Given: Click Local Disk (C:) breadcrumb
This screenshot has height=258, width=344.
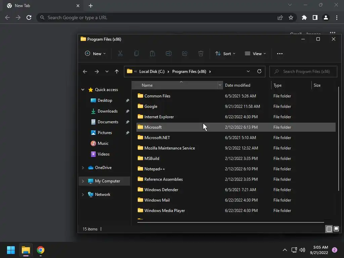Looking at the screenshot, I should coord(152,72).
